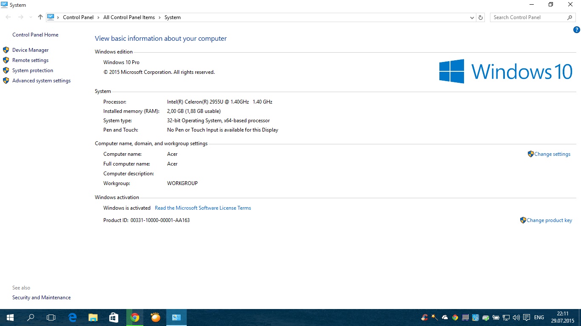Click the 32-bit Operating System text
The image size is (581, 326).
pyautogui.click(x=218, y=121)
